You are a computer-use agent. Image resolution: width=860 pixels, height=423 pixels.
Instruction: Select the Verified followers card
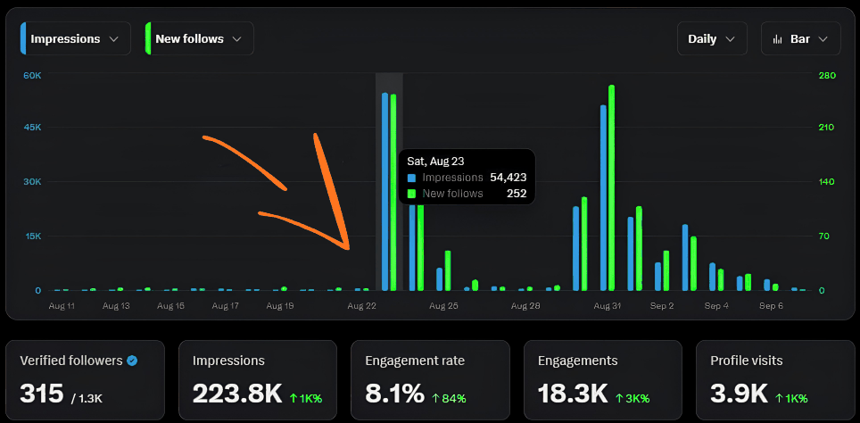coord(85,379)
